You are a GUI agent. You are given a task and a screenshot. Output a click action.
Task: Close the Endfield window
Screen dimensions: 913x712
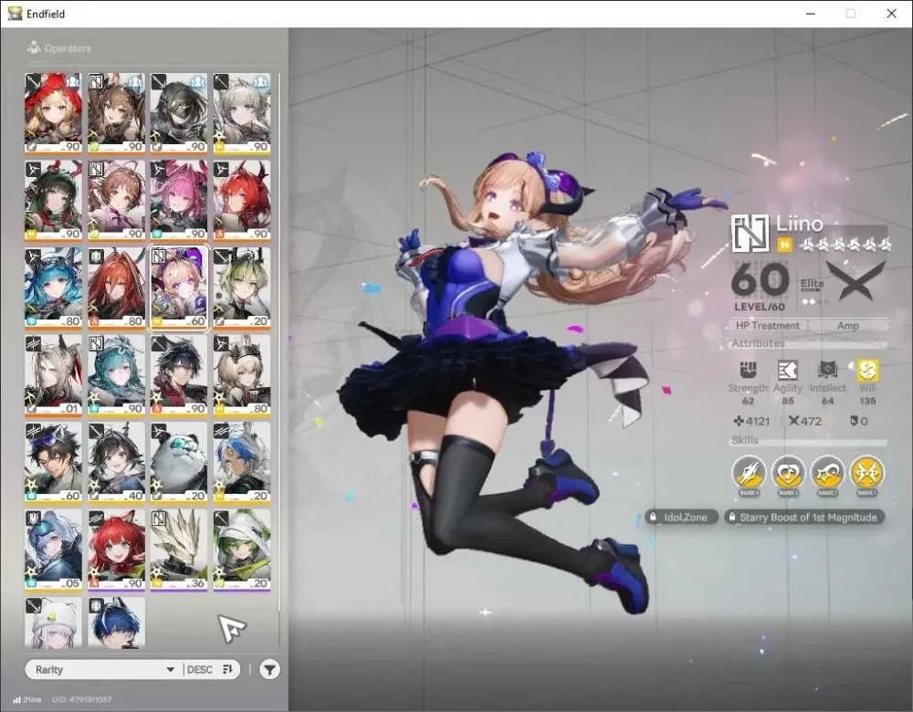pyautogui.click(x=891, y=14)
